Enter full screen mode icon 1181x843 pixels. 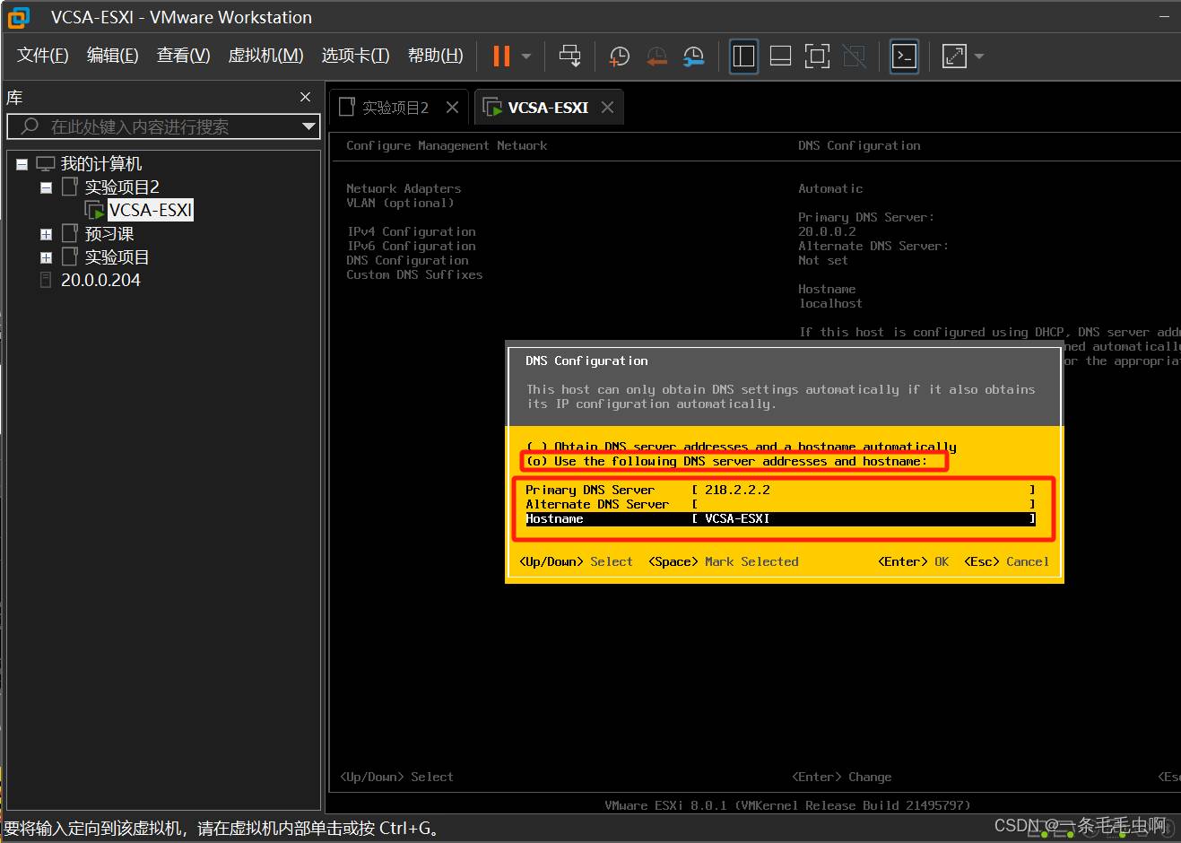point(817,56)
